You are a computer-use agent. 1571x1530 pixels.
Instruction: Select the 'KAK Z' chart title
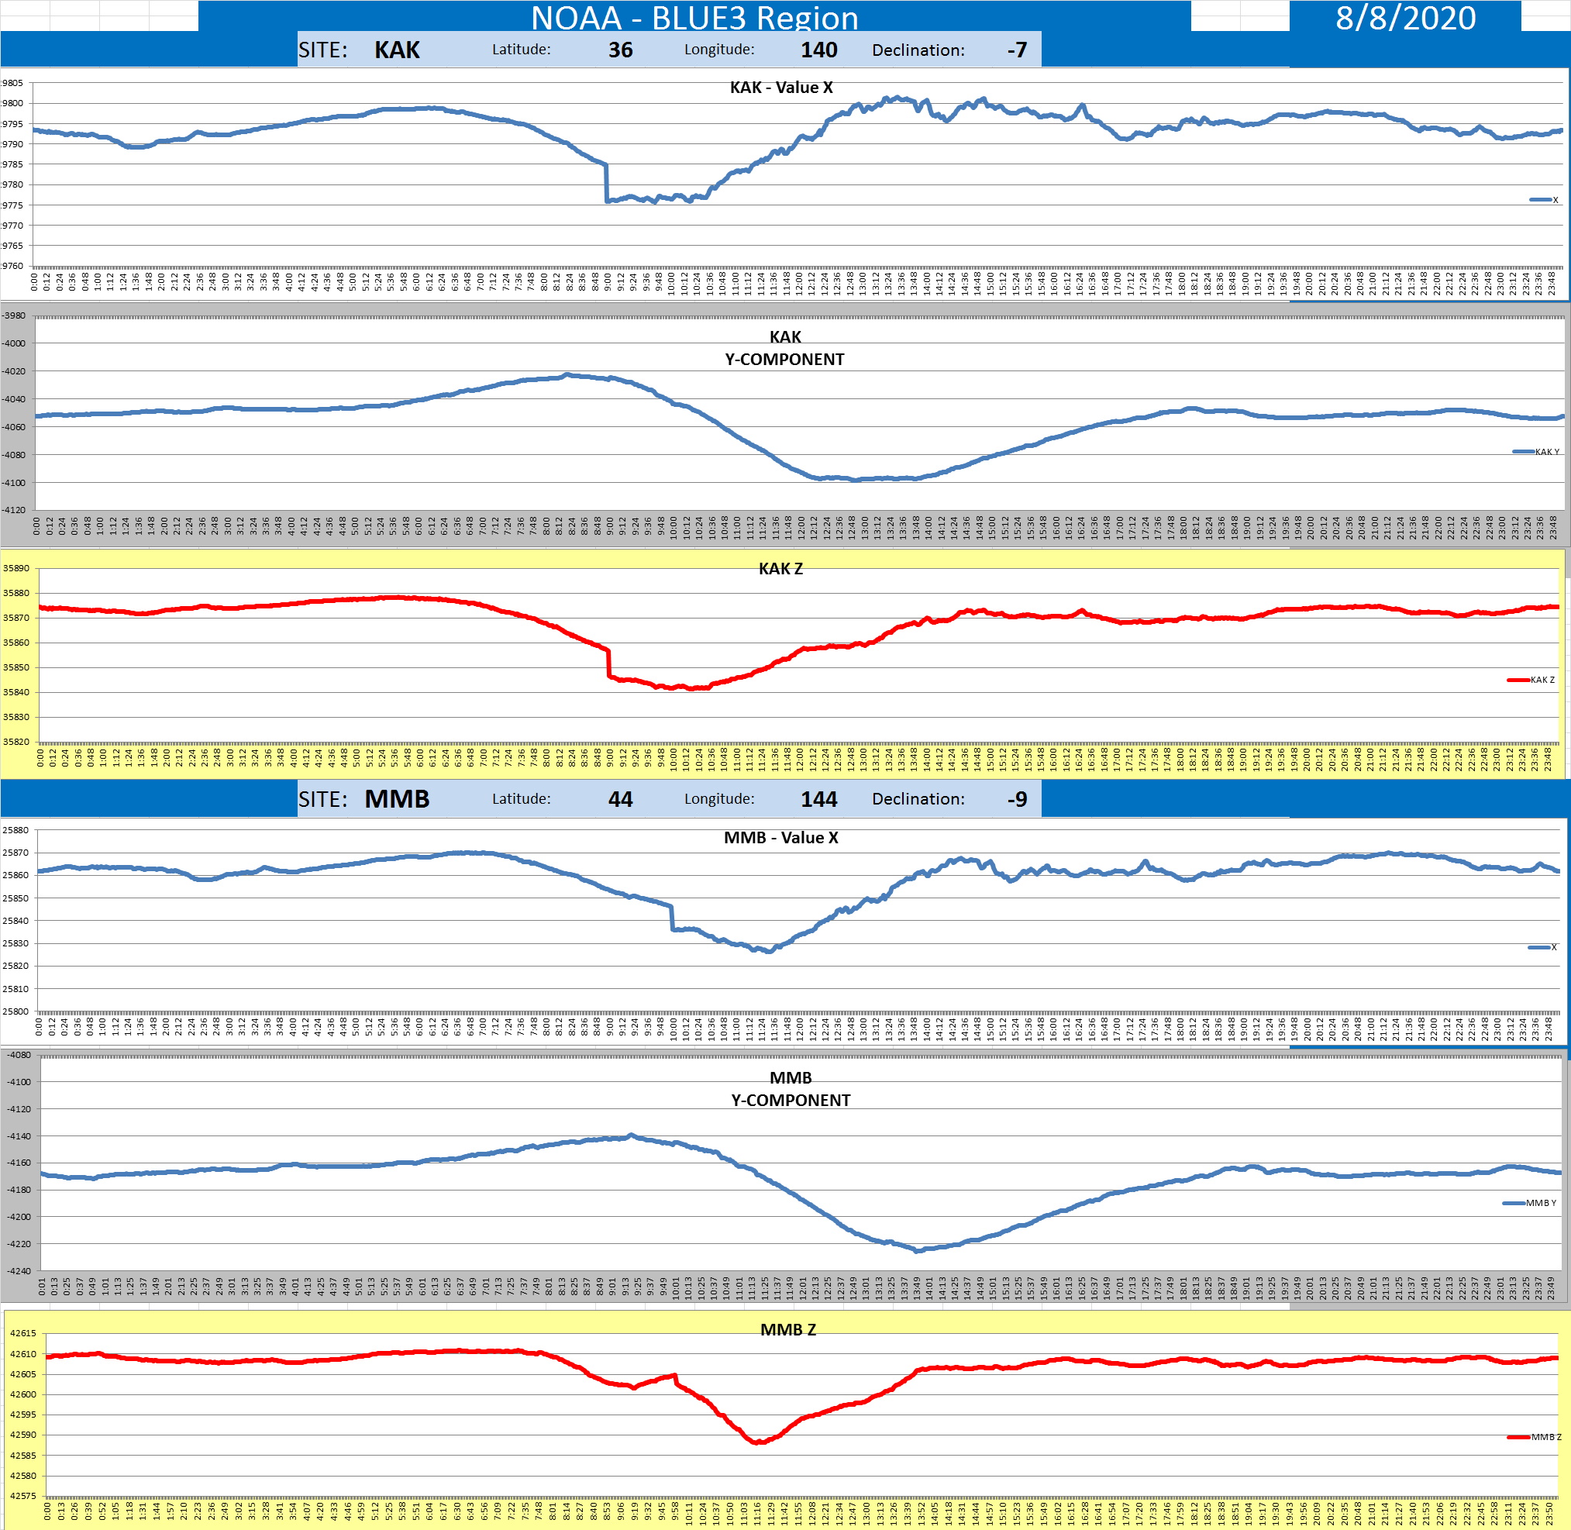(x=780, y=569)
